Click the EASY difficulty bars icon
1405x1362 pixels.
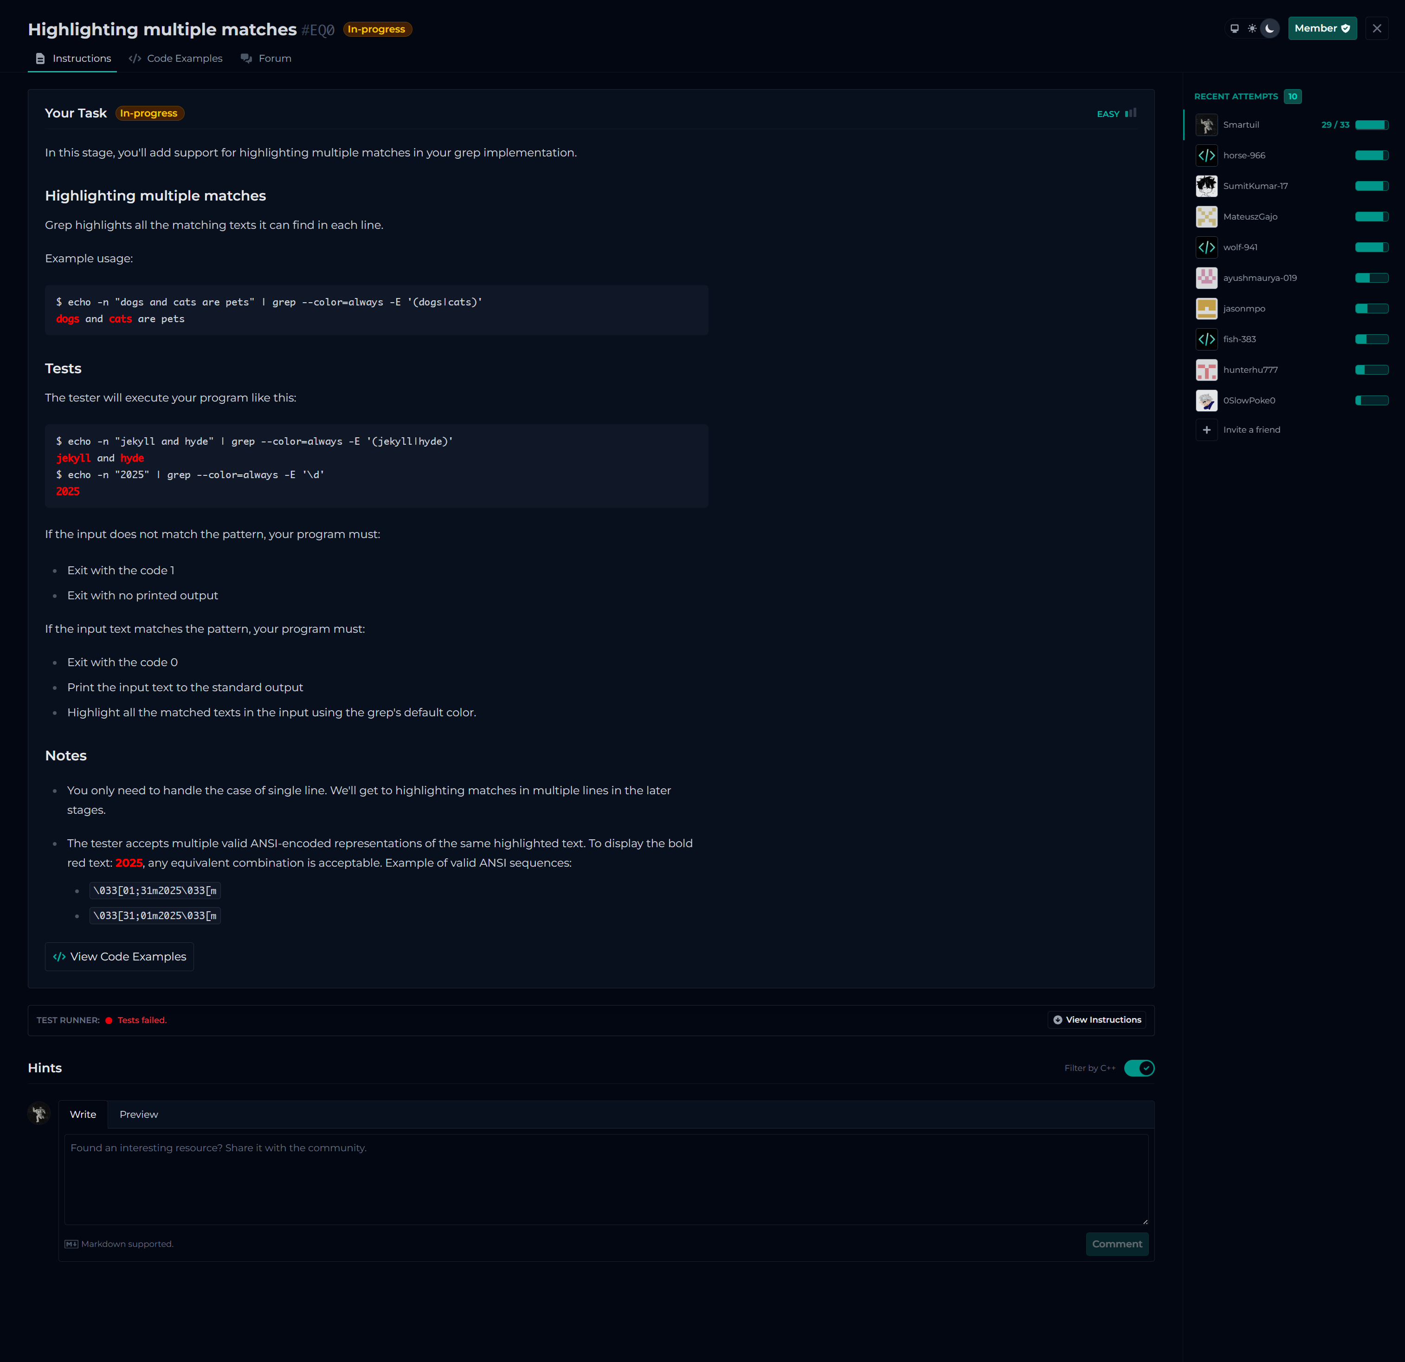[1130, 113]
